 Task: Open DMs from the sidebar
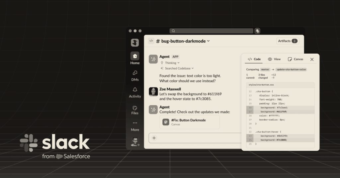click(x=135, y=76)
